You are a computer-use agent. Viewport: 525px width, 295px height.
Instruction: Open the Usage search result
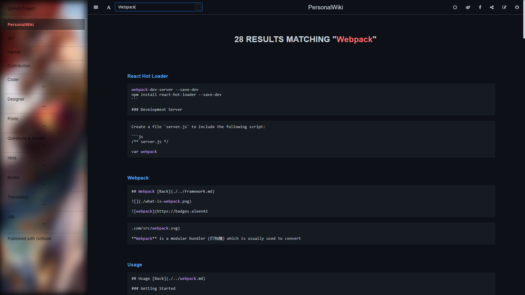tap(134, 265)
